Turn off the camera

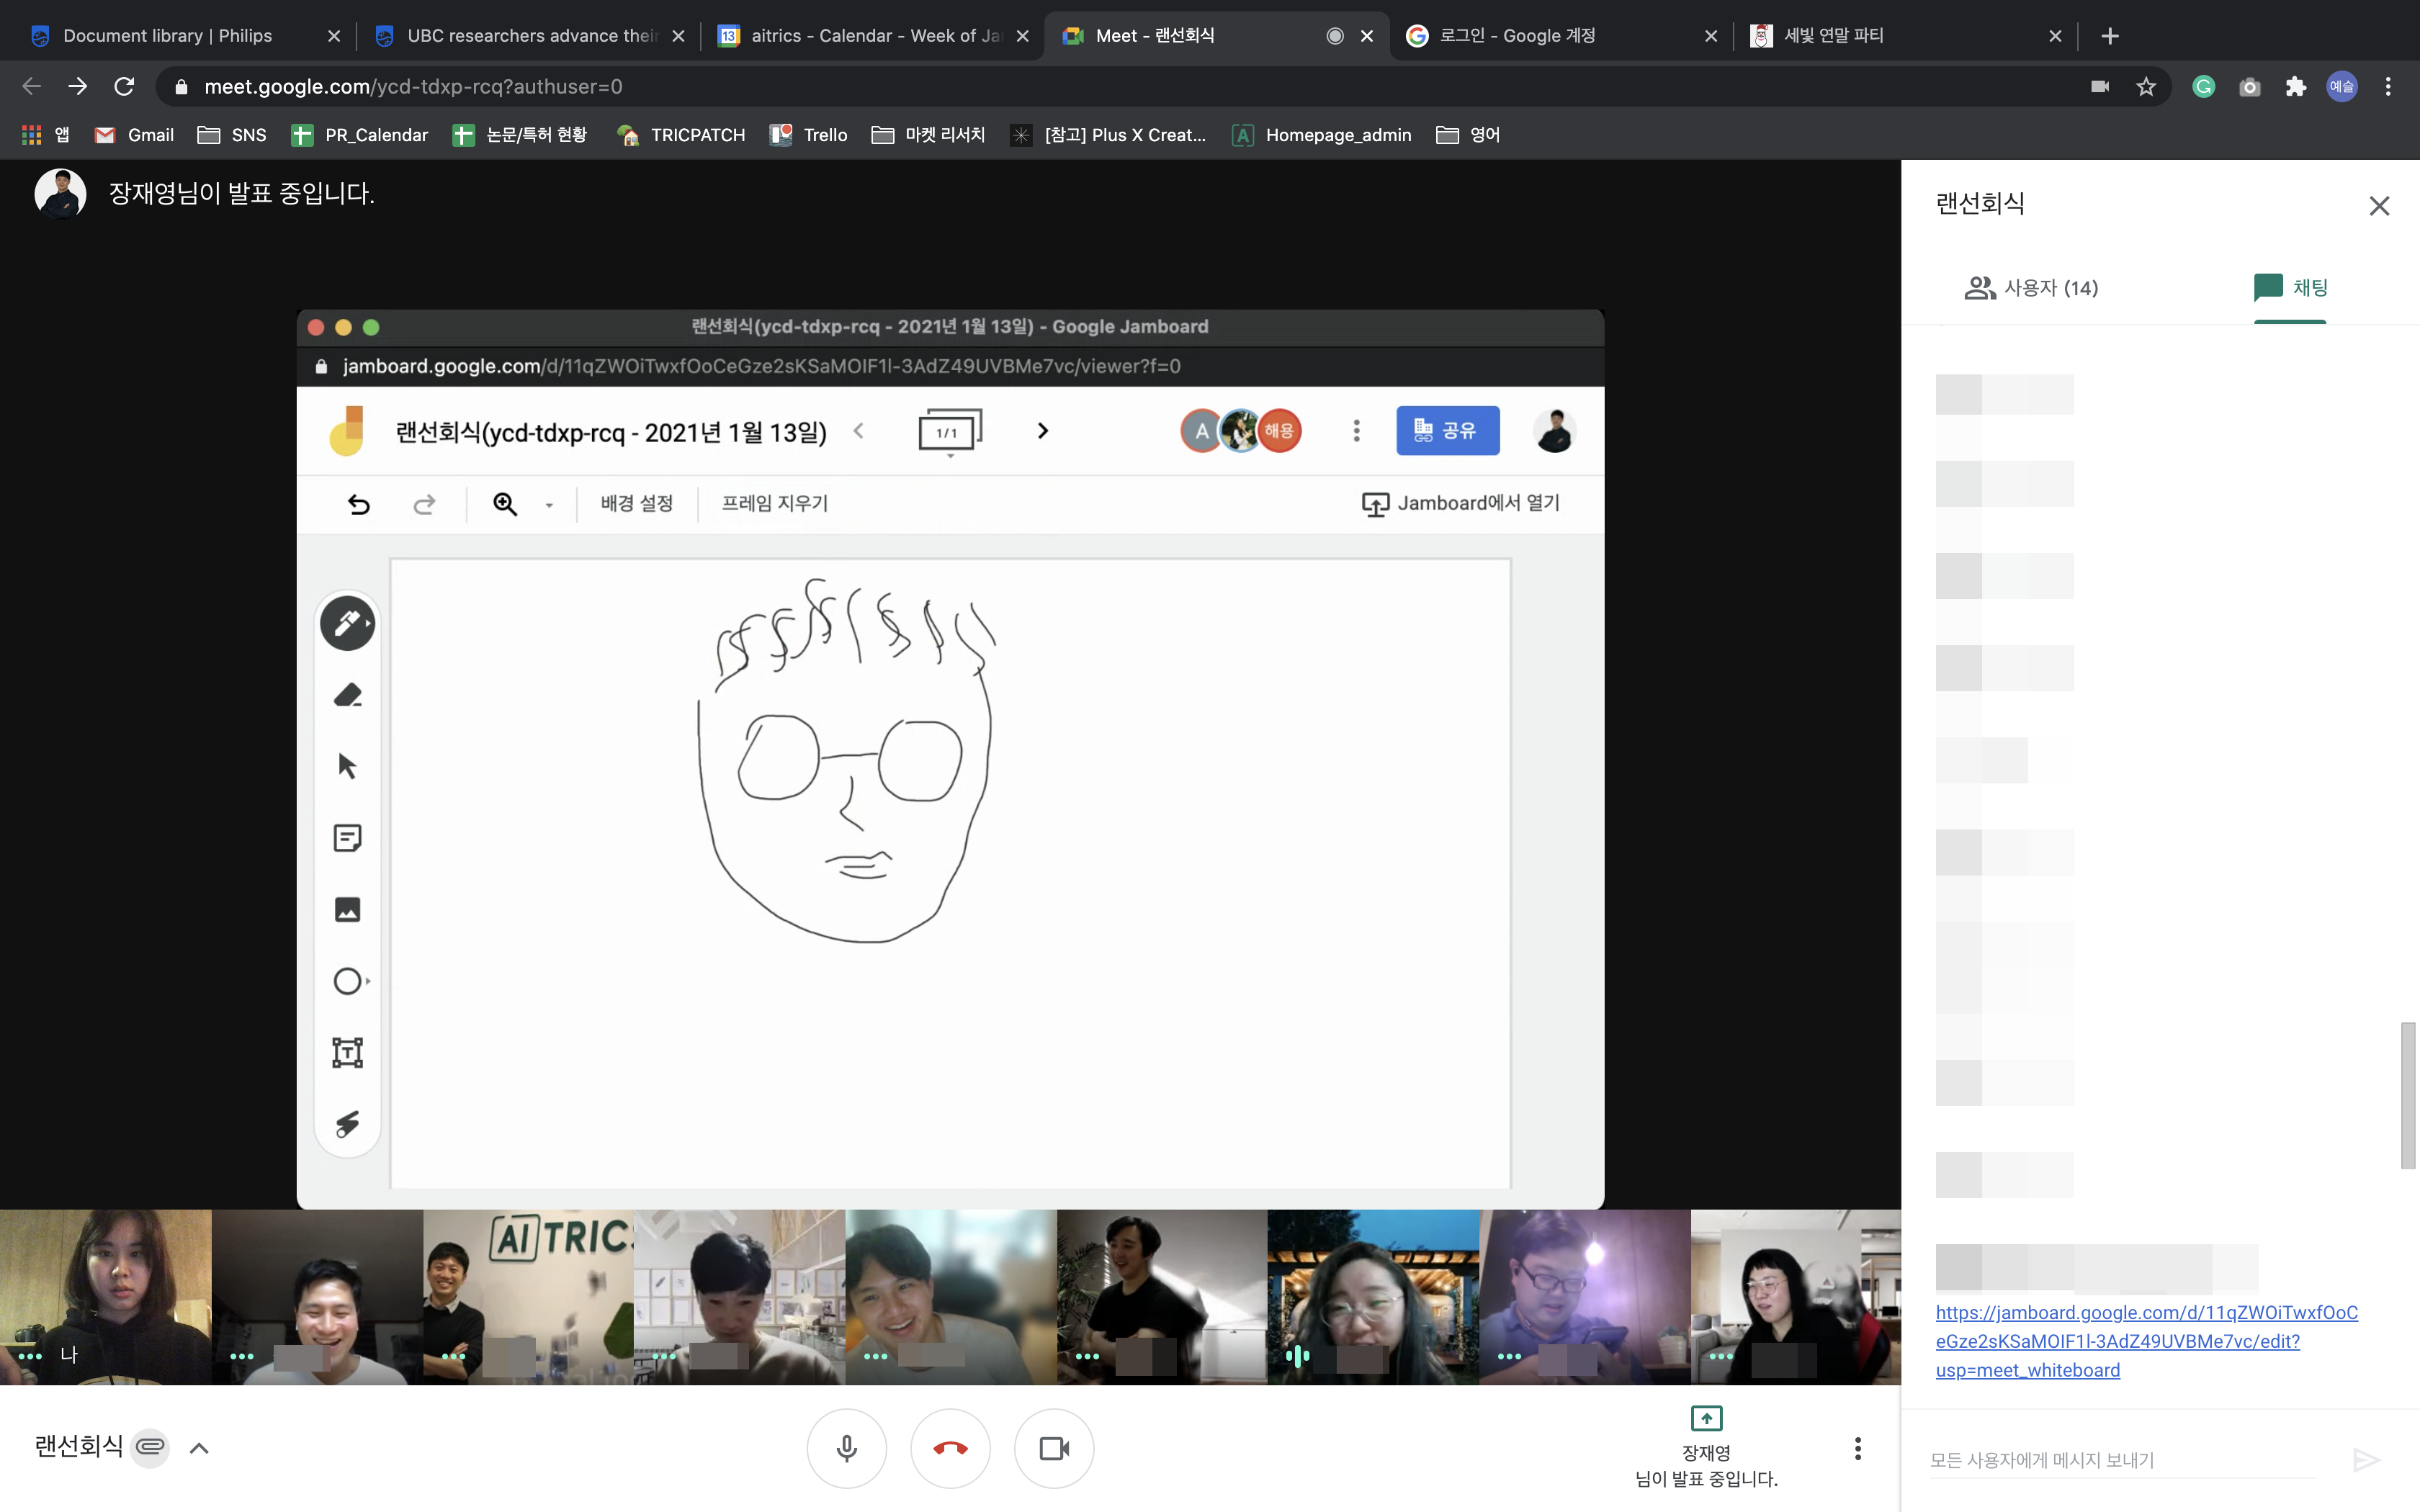tap(1053, 1448)
